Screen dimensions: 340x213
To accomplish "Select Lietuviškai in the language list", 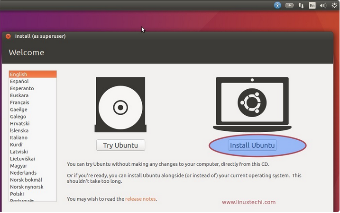I will pyautogui.click(x=33, y=159).
